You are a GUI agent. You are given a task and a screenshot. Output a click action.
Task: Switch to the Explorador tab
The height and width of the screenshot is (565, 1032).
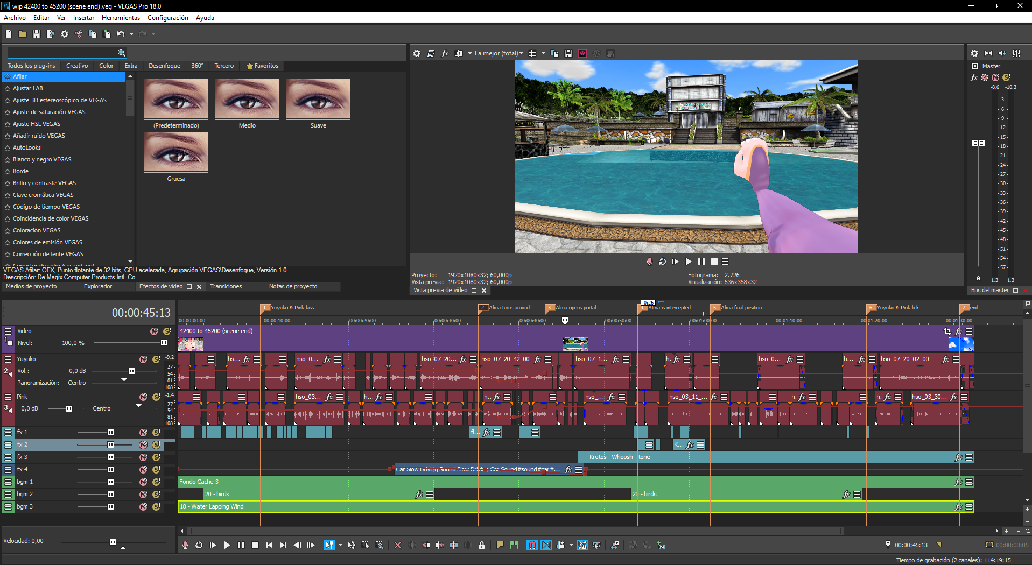[x=98, y=286]
